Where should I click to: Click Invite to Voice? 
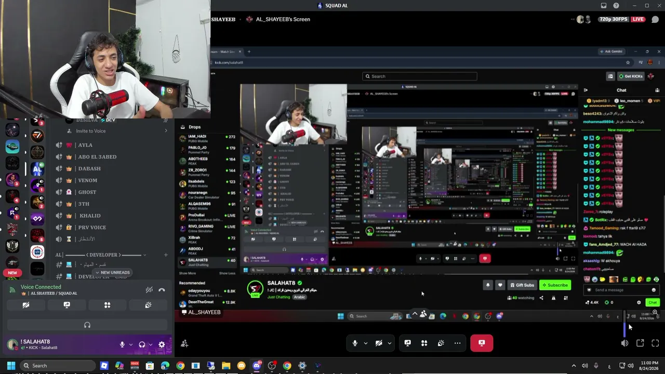(90, 131)
